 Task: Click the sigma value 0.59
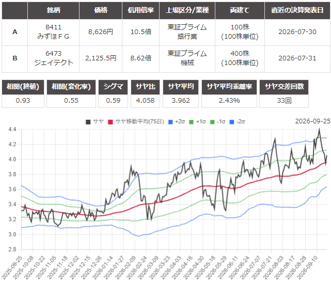tap(113, 101)
